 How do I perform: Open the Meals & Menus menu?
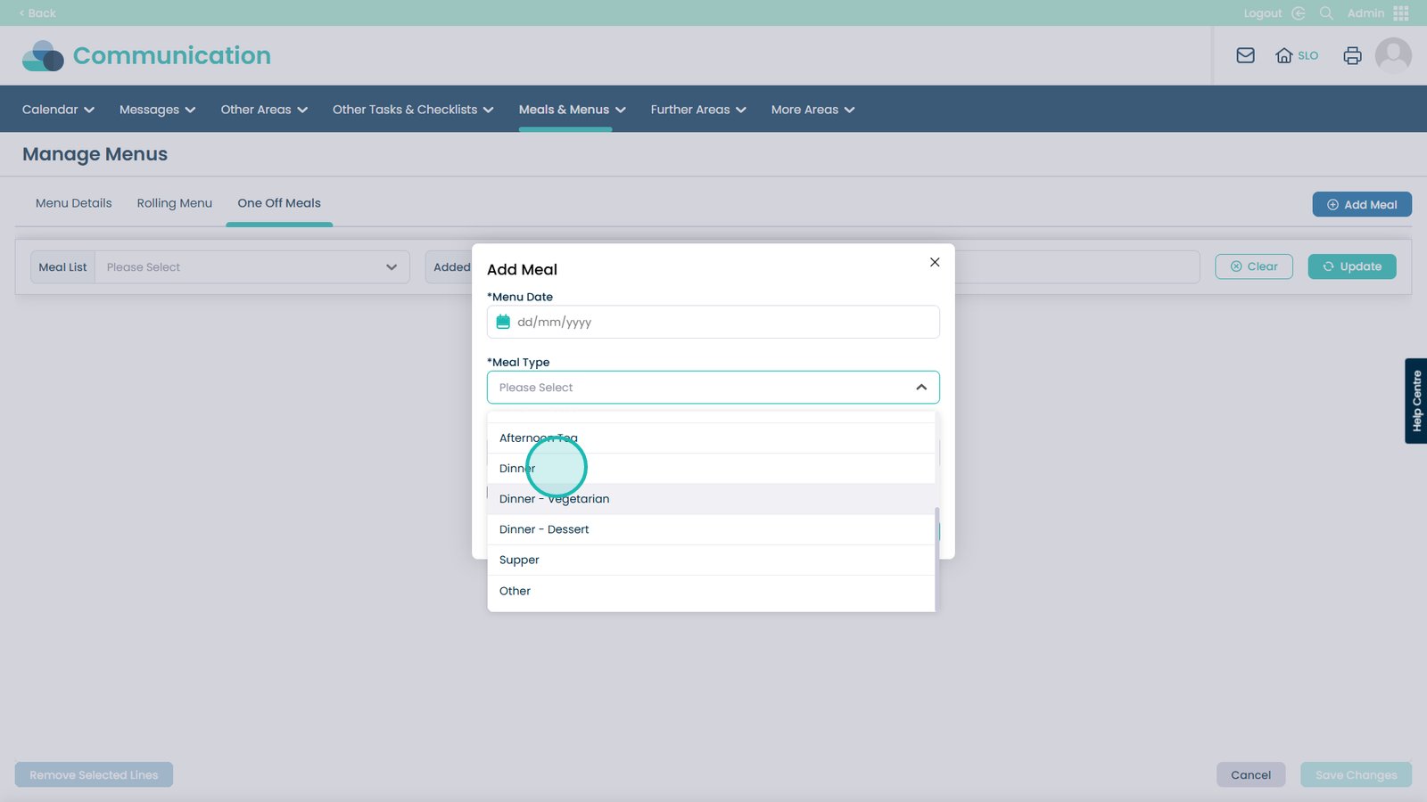point(572,110)
